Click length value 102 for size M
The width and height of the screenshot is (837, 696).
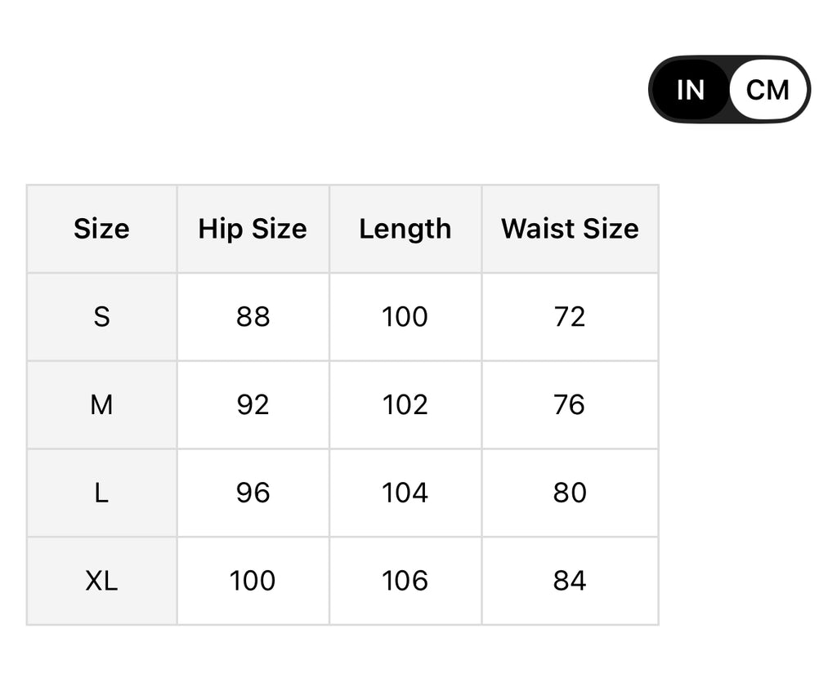pos(405,404)
